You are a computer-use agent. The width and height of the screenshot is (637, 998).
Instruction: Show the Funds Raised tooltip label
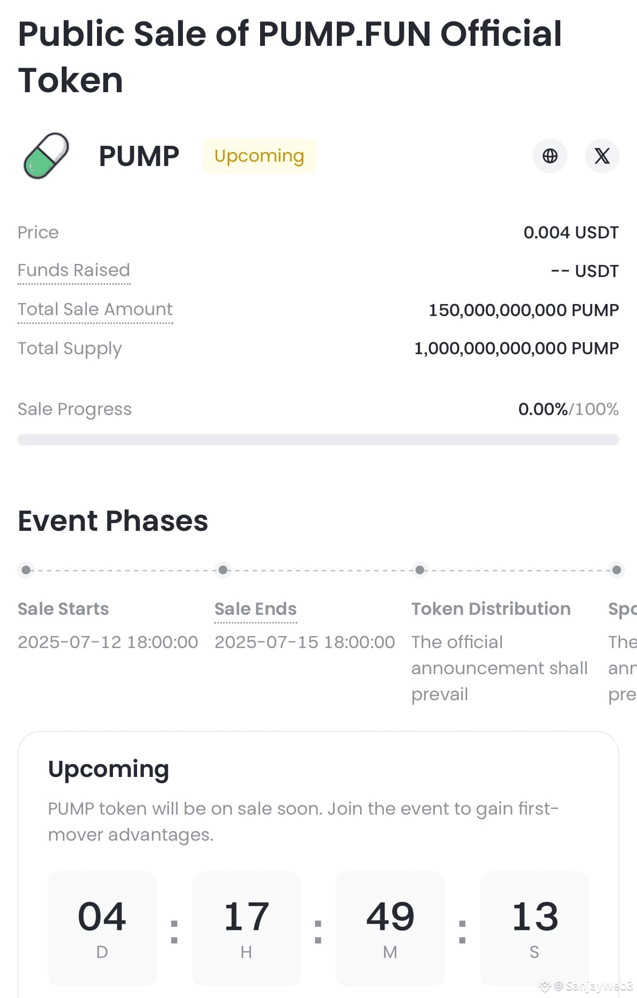click(x=74, y=270)
